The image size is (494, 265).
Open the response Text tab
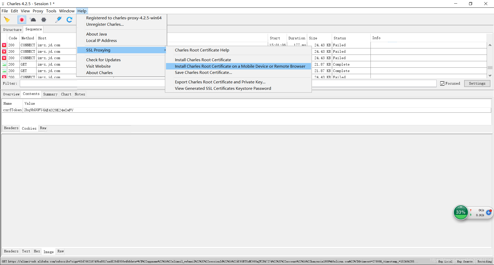tap(26, 251)
